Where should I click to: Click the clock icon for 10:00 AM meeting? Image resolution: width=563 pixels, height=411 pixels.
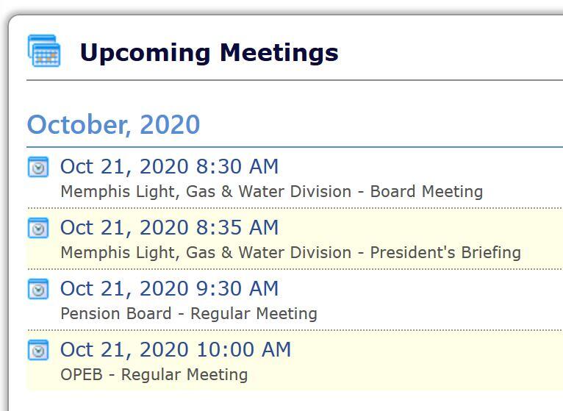pyautogui.click(x=37, y=350)
